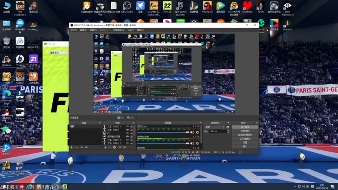Pop out the 来源 dock panel

[x=133, y=123]
